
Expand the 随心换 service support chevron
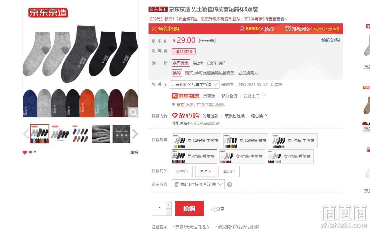click(267, 115)
